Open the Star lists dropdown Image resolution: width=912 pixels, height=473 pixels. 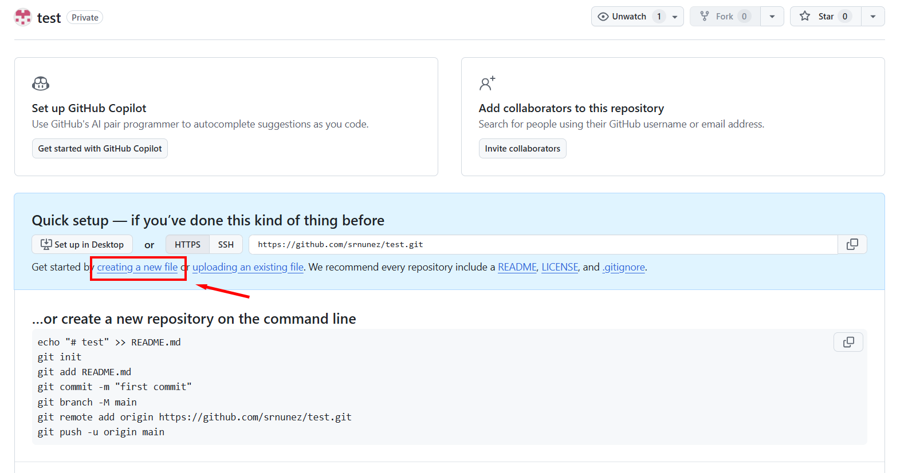coord(873,17)
